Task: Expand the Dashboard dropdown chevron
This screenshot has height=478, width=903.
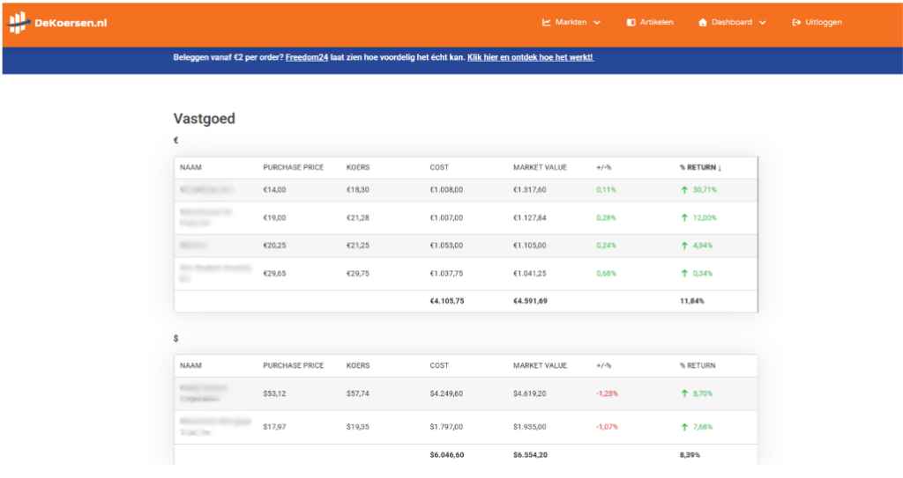Action: [x=762, y=23]
